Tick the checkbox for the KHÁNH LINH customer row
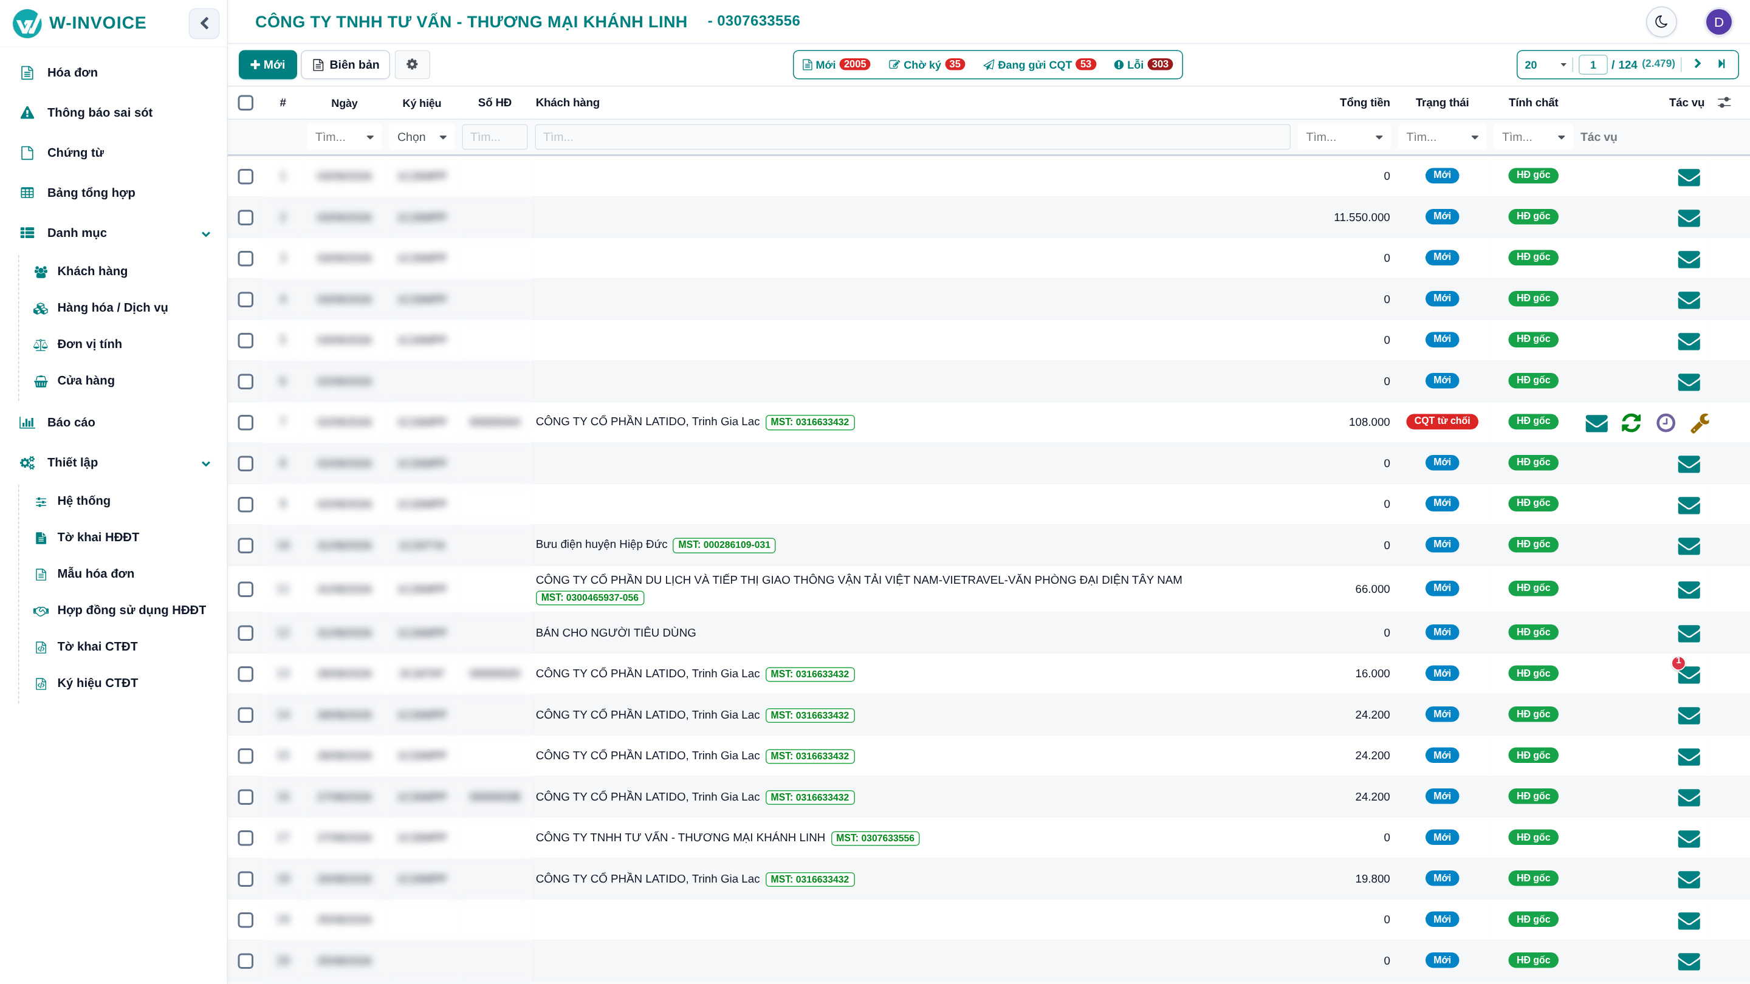 tap(245, 838)
